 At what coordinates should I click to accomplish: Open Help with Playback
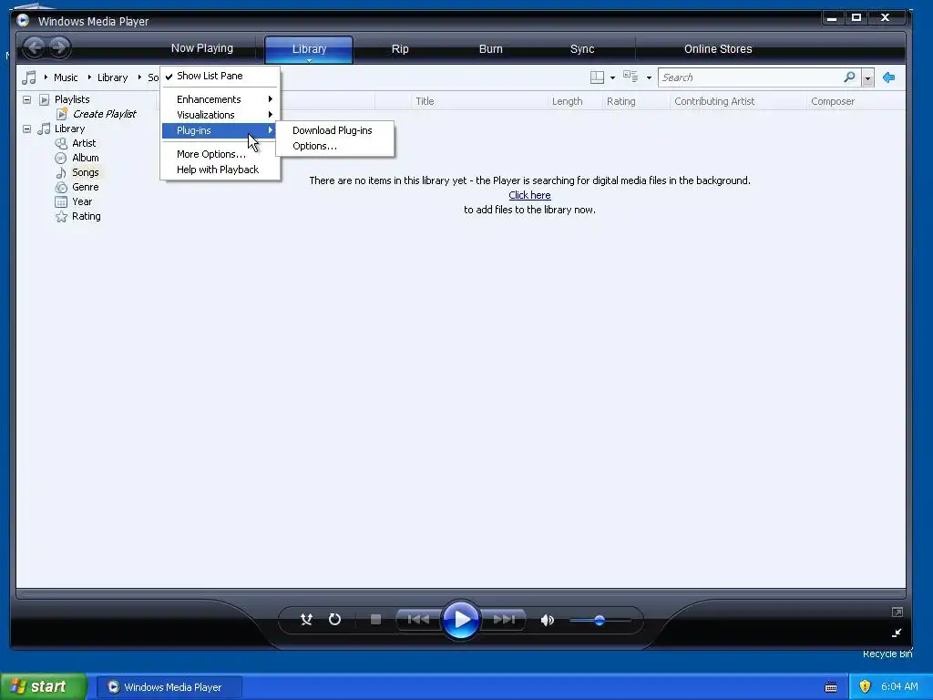coord(220,170)
